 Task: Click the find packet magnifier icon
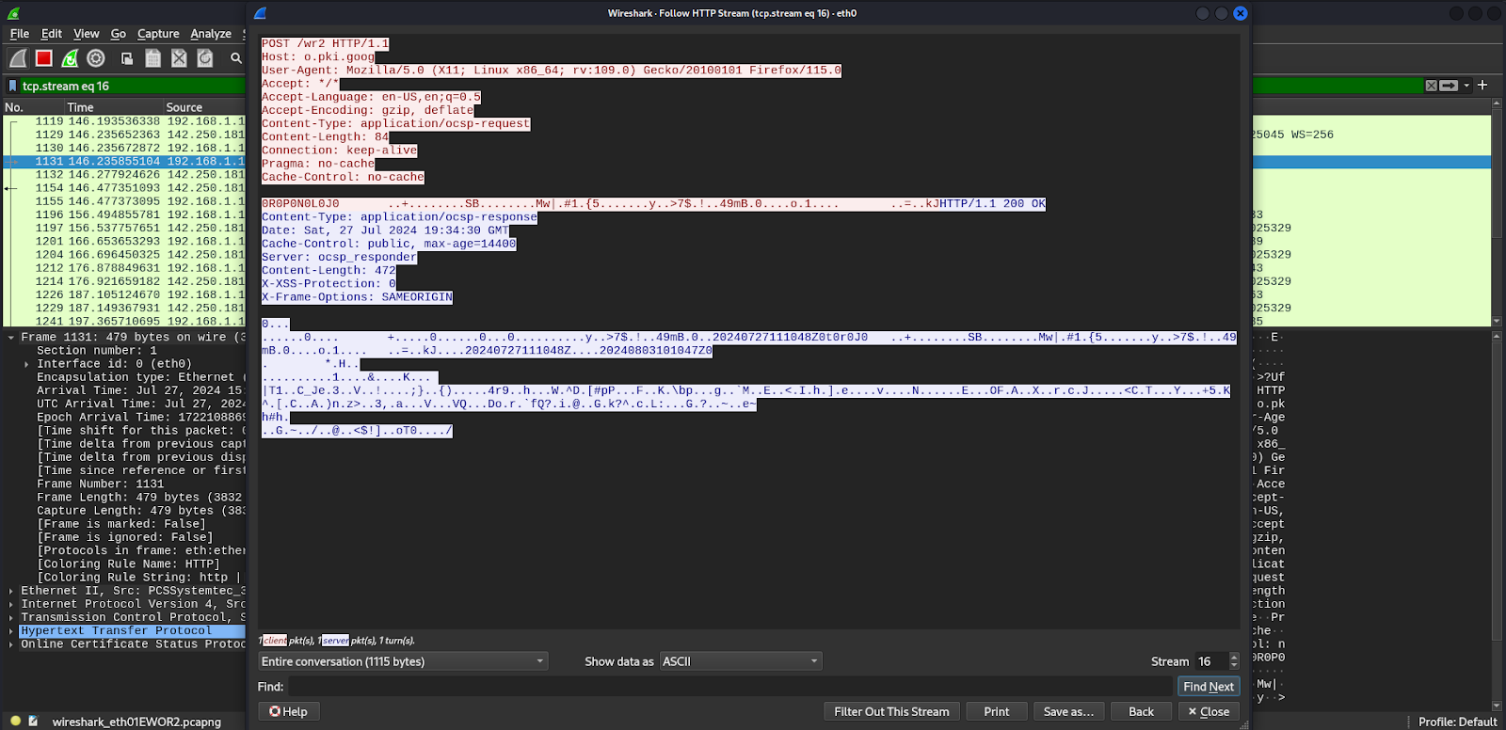click(236, 58)
